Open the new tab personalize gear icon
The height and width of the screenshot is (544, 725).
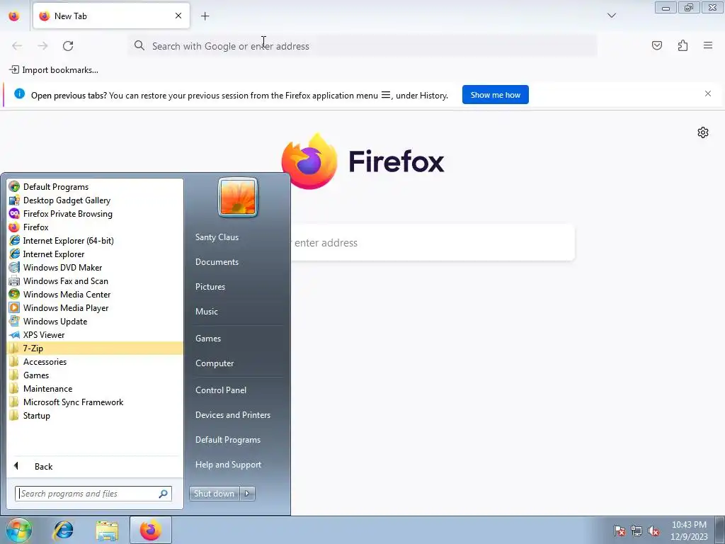(x=703, y=132)
